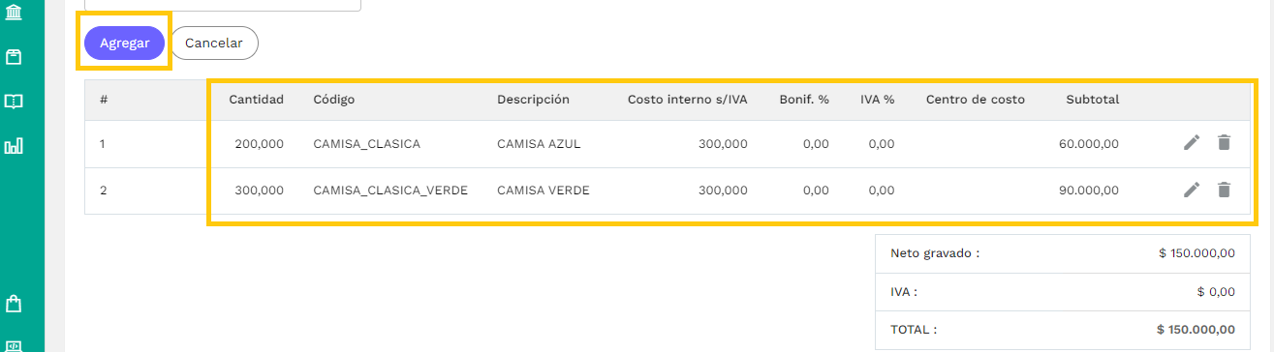Click the Cantidad column header
This screenshot has width=1274, height=352.
[256, 100]
